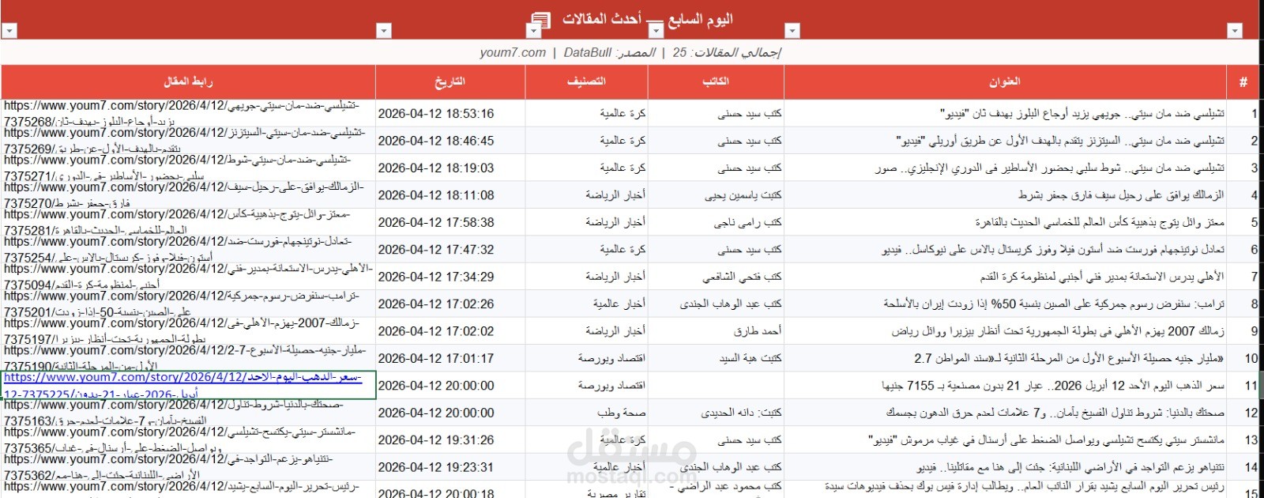Click the # header cell
The image size is (1264, 498).
[x=1243, y=81]
